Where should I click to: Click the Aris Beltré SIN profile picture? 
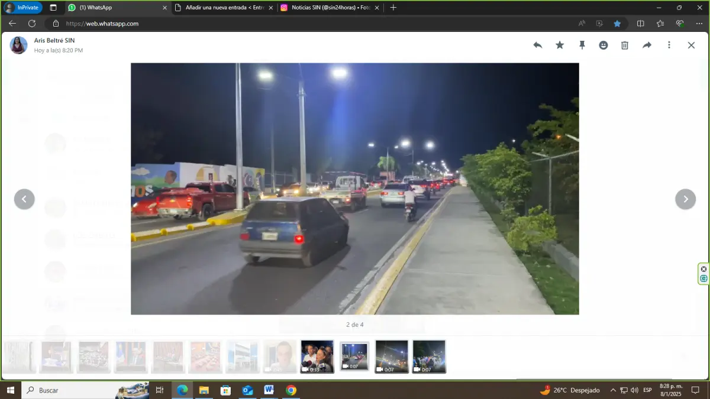tap(18, 45)
